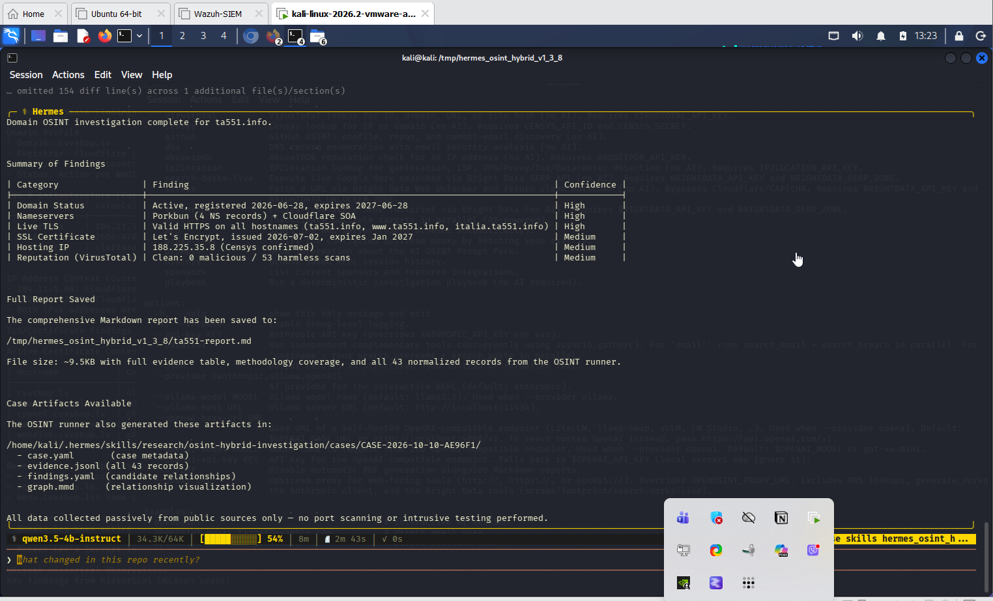Open Microsoft 365 Copilot in tray popup

(x=781, y=550)
